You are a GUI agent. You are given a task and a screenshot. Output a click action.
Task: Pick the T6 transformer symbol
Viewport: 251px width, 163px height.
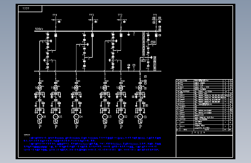pos(40,88)
